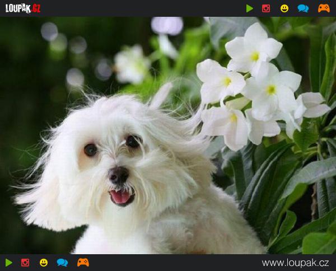Viewport: 336px width, 271px height.
Task: Click the blurred flower in the top background
Action: tap(167, 26)
